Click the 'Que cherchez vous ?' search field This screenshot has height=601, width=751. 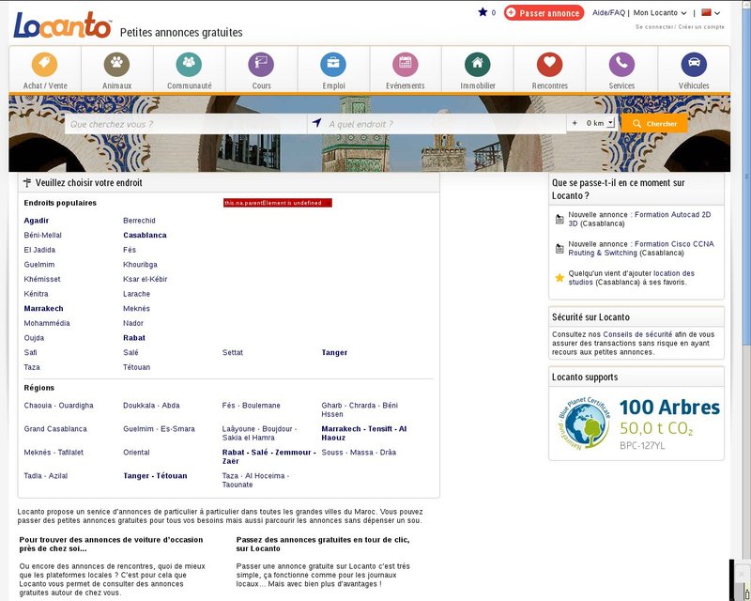(x=186, y=124)
